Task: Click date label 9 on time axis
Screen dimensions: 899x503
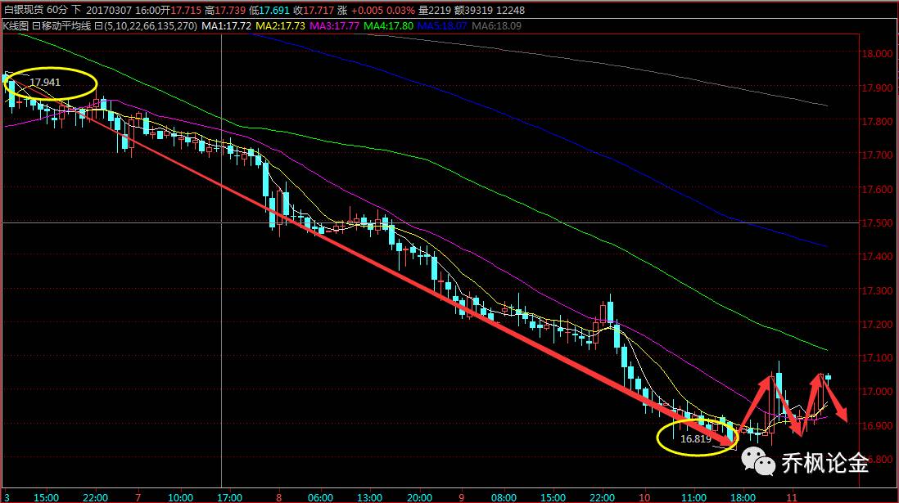Action: 462,497
